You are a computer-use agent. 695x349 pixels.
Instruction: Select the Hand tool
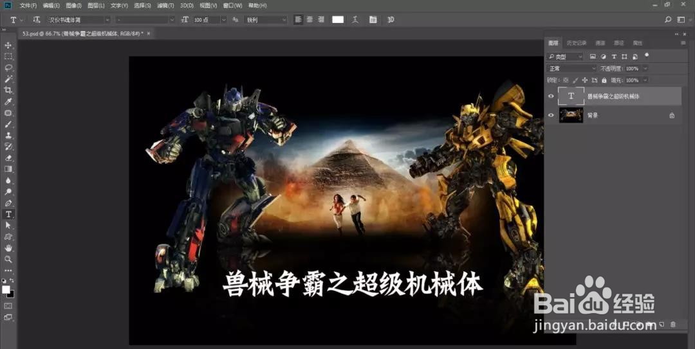(8, 248)
